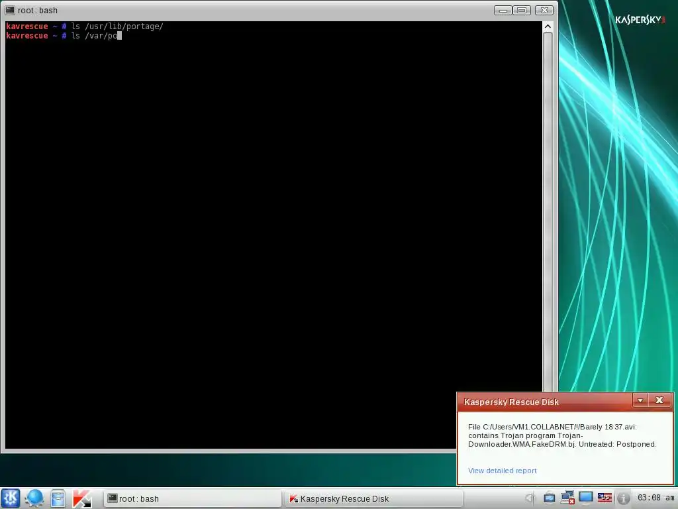Close the Kaspersky Rescue Disk notification

659,400
